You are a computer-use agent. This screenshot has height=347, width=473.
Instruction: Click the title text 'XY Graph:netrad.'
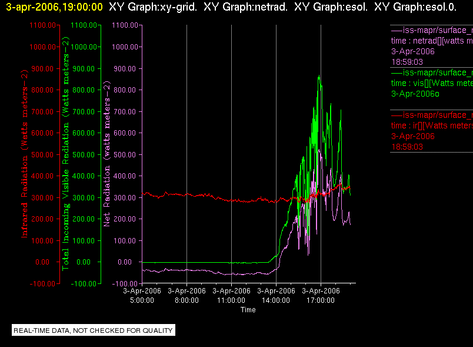click(245, 7)
